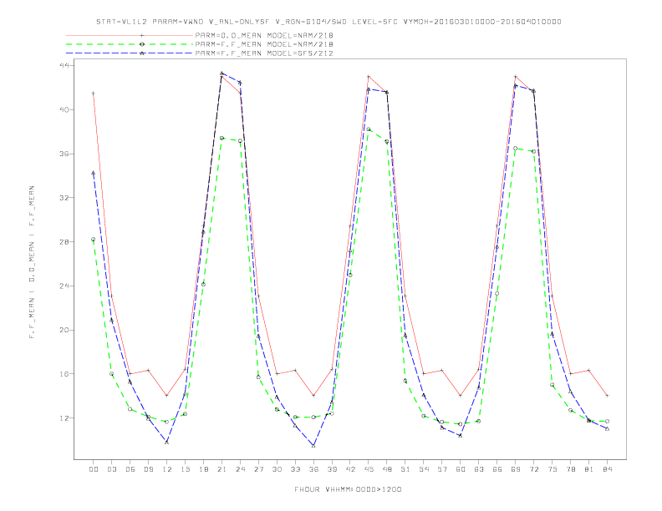662x511 pixels.
Task: Click x-axis forecast hour label 66
Action: pos(497,469)
